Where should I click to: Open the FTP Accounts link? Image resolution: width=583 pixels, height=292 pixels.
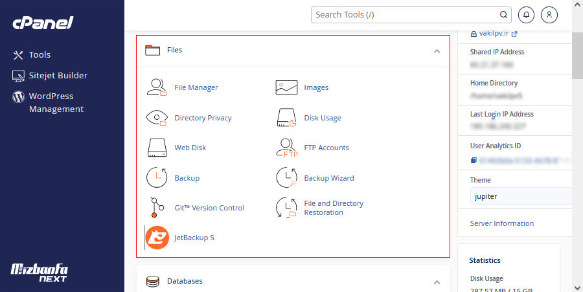click(326, 148)
